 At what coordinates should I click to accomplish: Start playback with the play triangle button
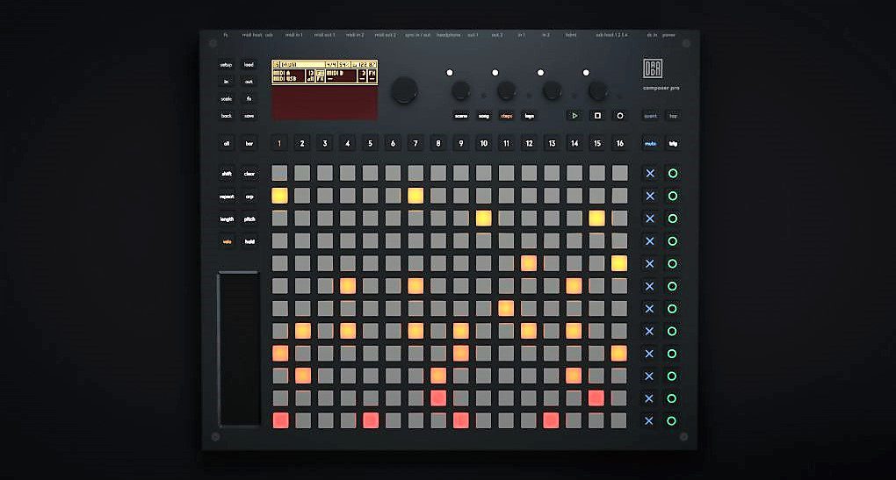point(574,116)
